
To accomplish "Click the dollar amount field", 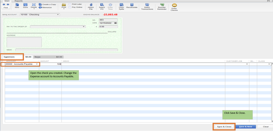I will click(x=108, y=27).
